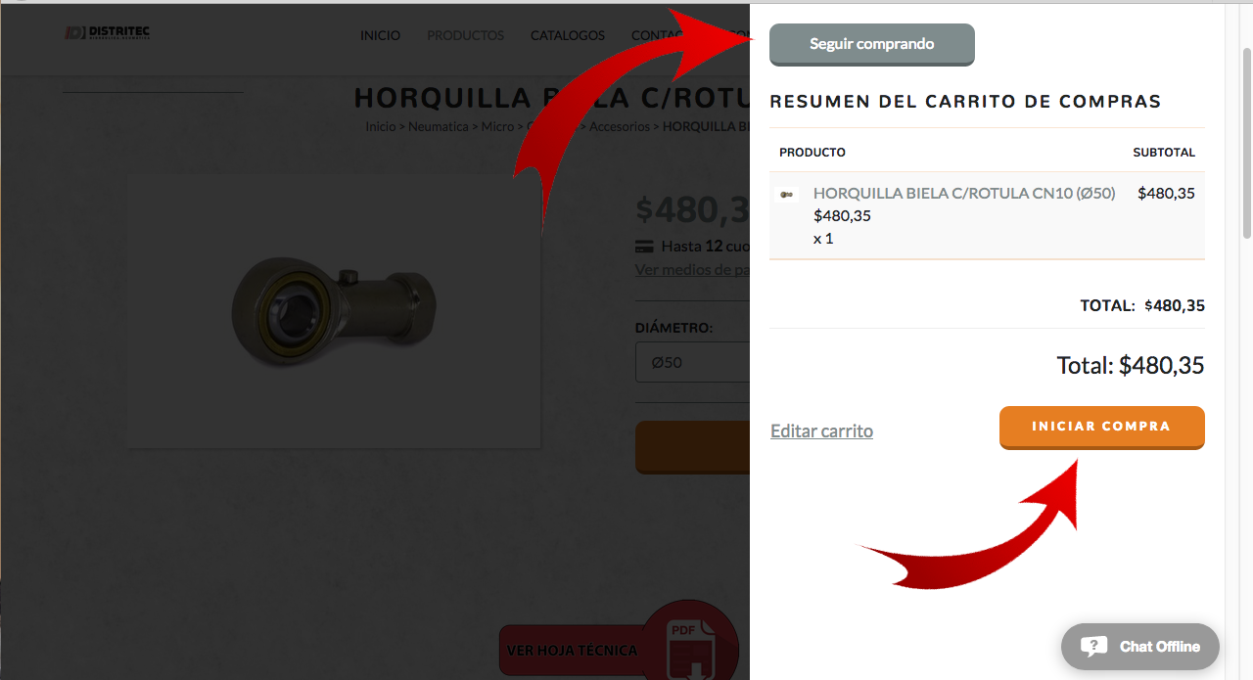This screenshot has height=680, width=1253.
Task: Click the credit card installments icon
Action: coord(644,247)
